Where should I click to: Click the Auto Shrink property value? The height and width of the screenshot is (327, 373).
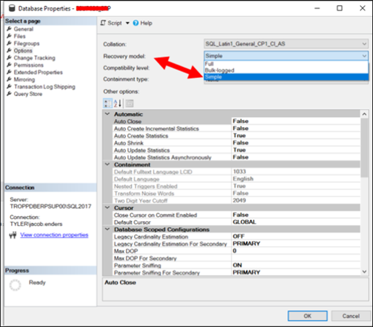click(240, 143)
